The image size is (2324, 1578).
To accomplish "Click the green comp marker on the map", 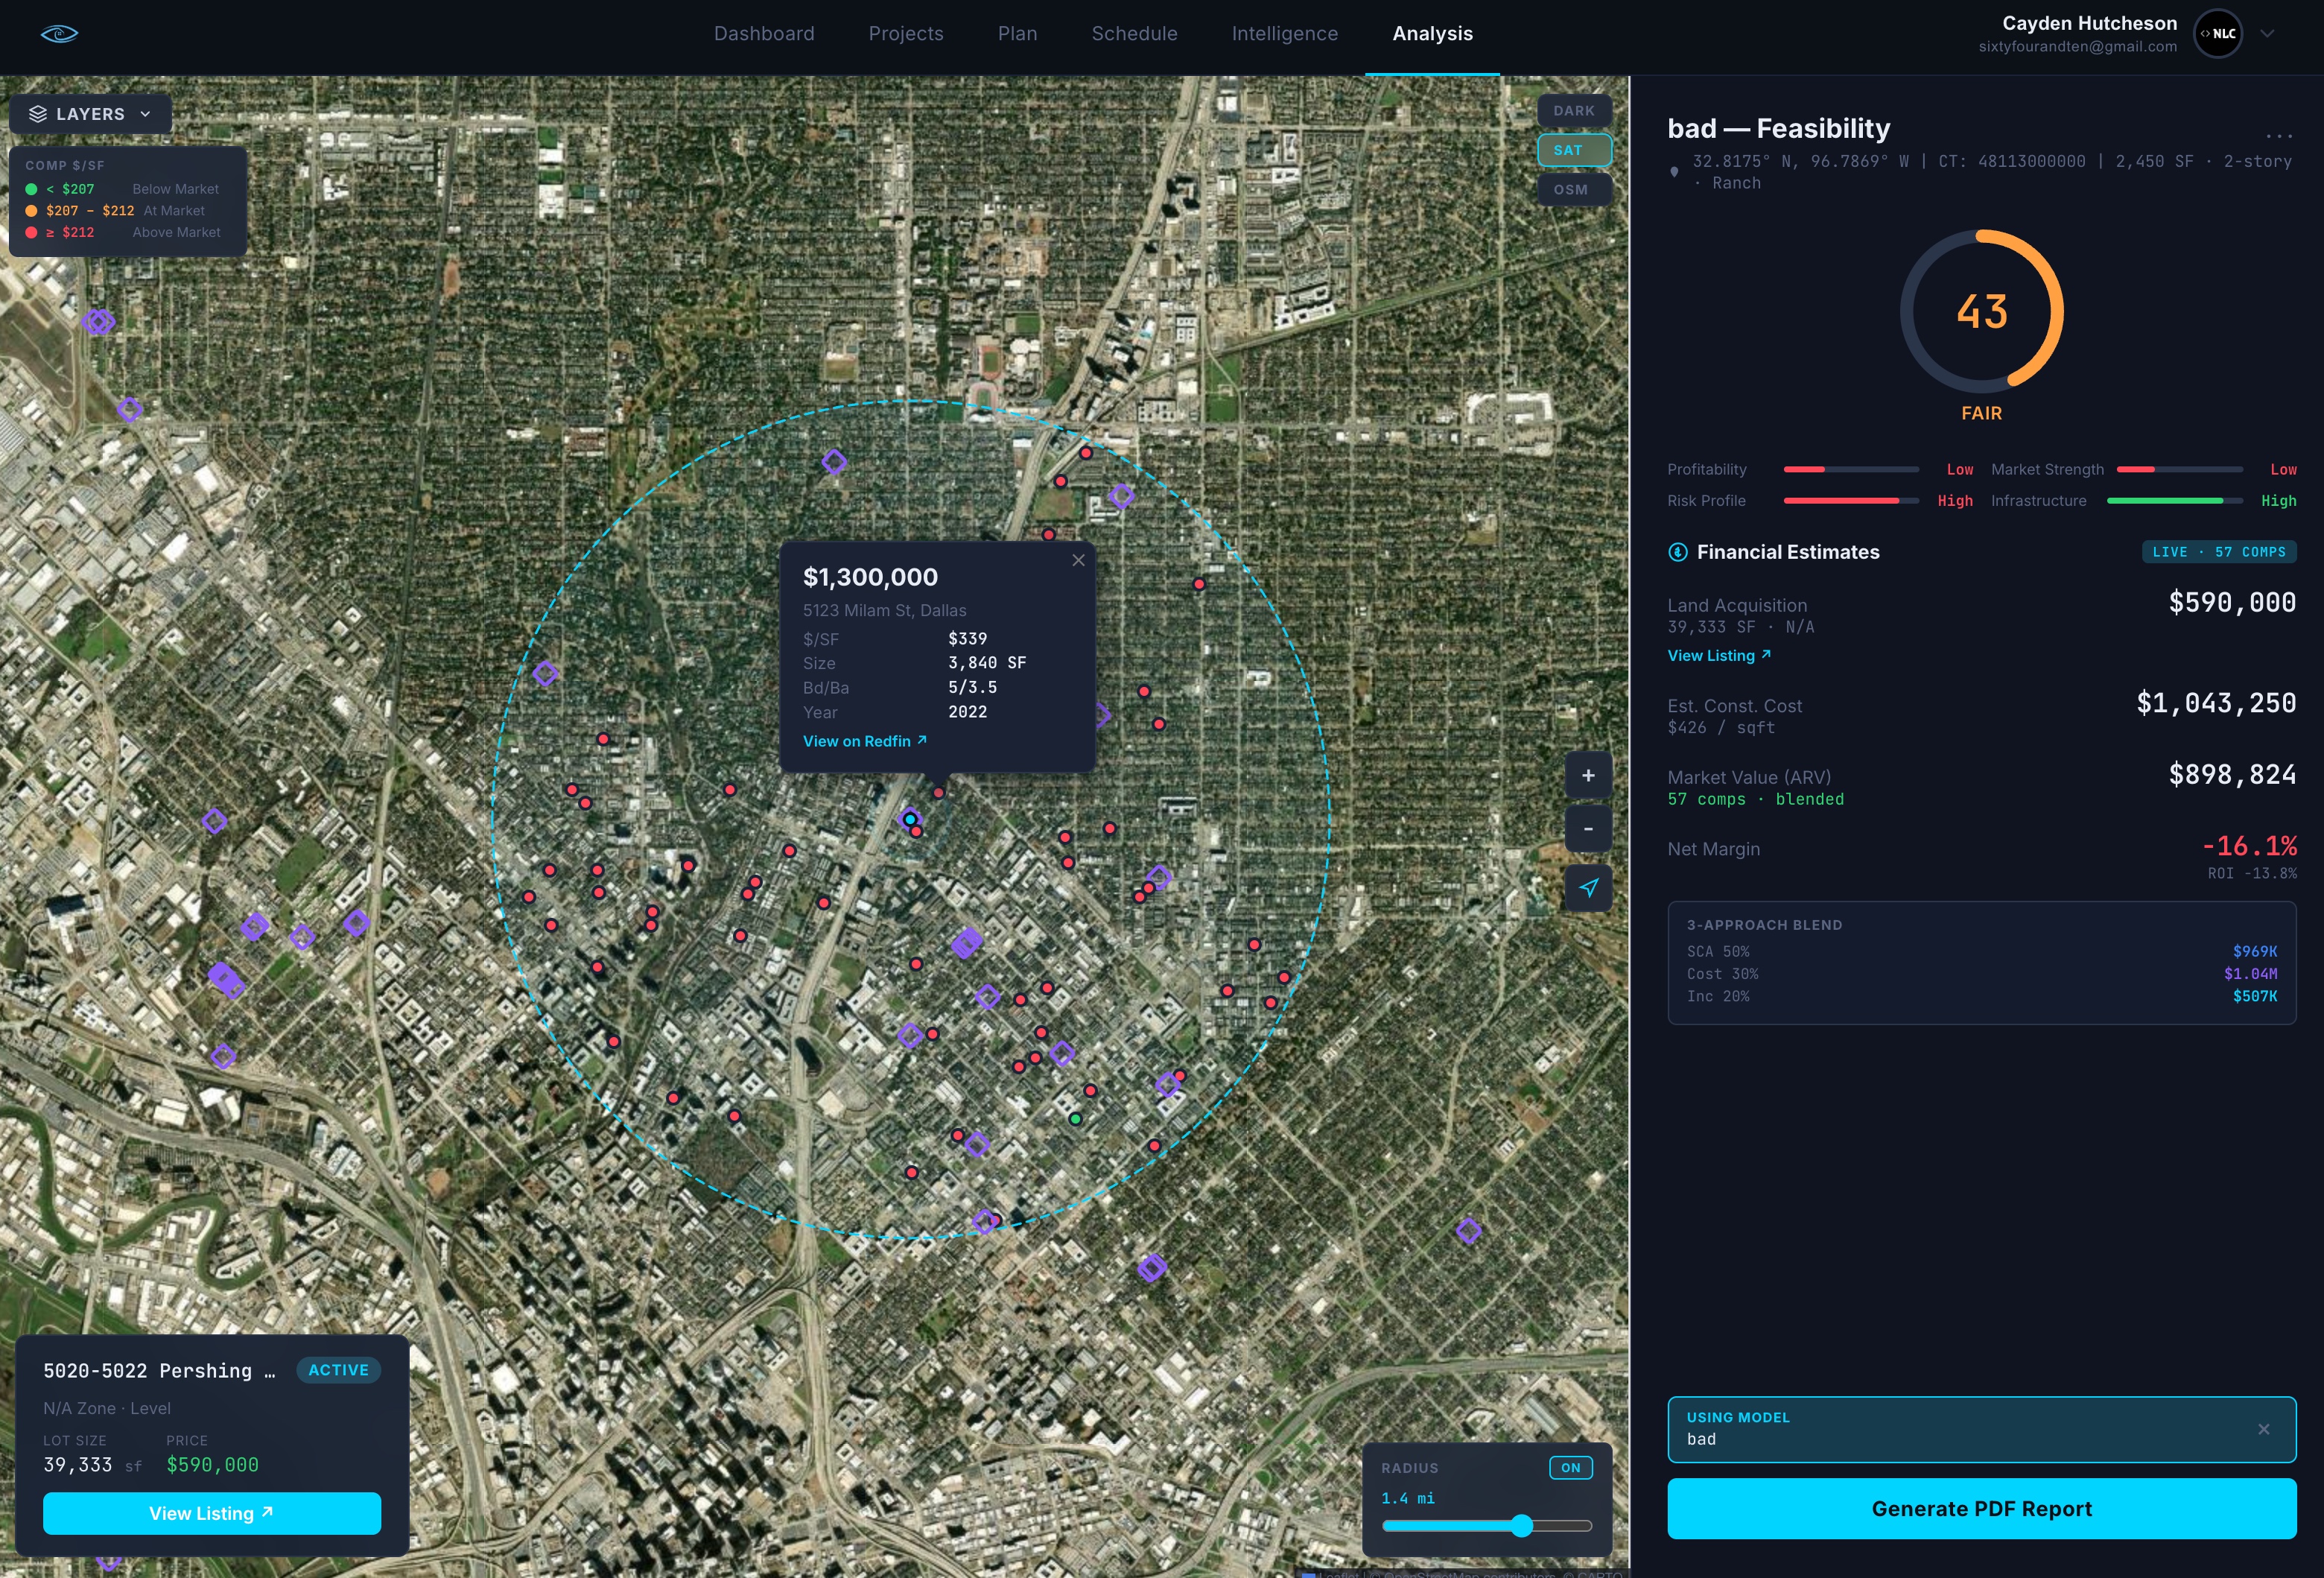I will point(1075,1119).
